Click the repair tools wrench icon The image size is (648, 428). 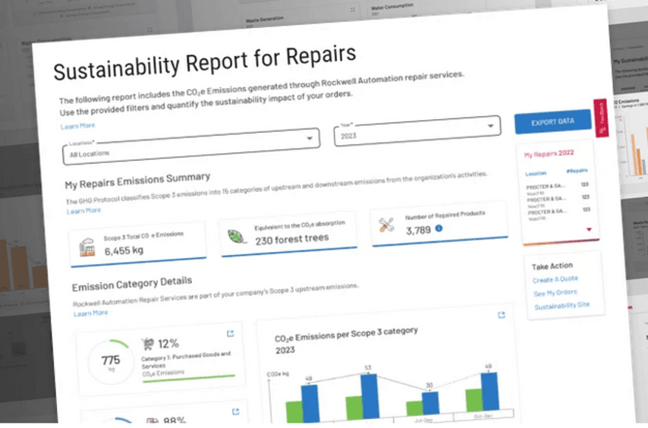coord(387,226)
